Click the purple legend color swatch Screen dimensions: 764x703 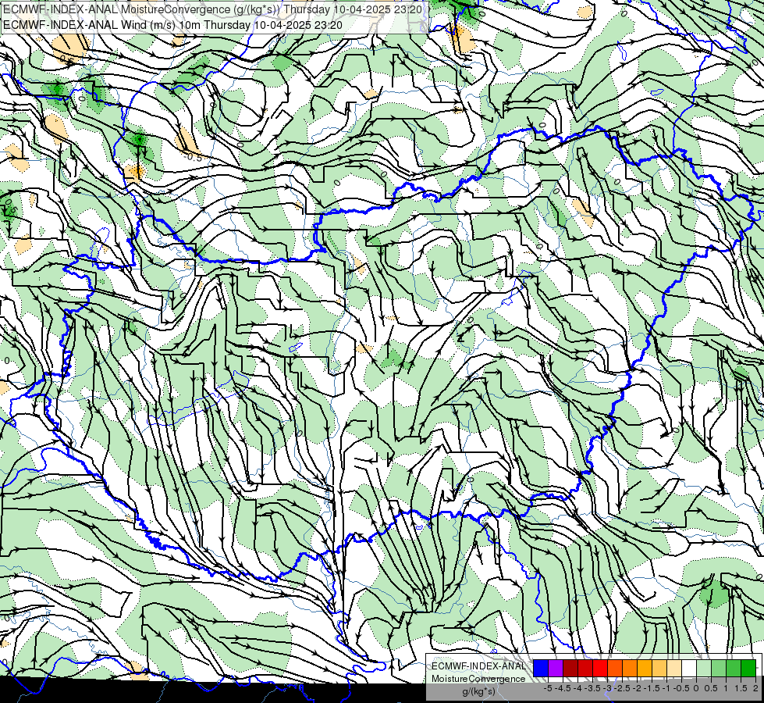click(x=556, y=668)
